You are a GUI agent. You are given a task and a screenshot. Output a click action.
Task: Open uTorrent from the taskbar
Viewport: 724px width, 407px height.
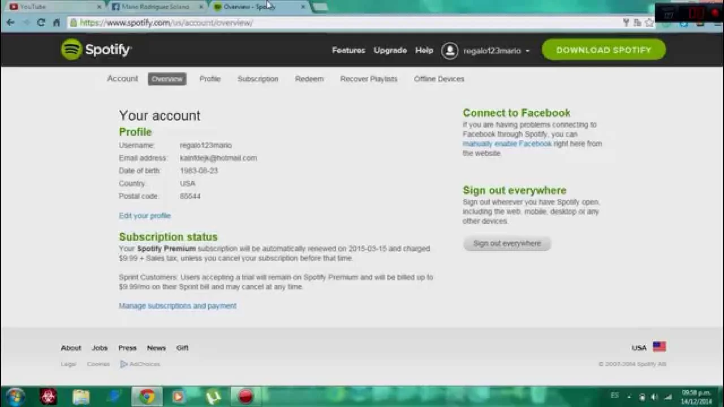pyautogui.click(x=213, y=396)
